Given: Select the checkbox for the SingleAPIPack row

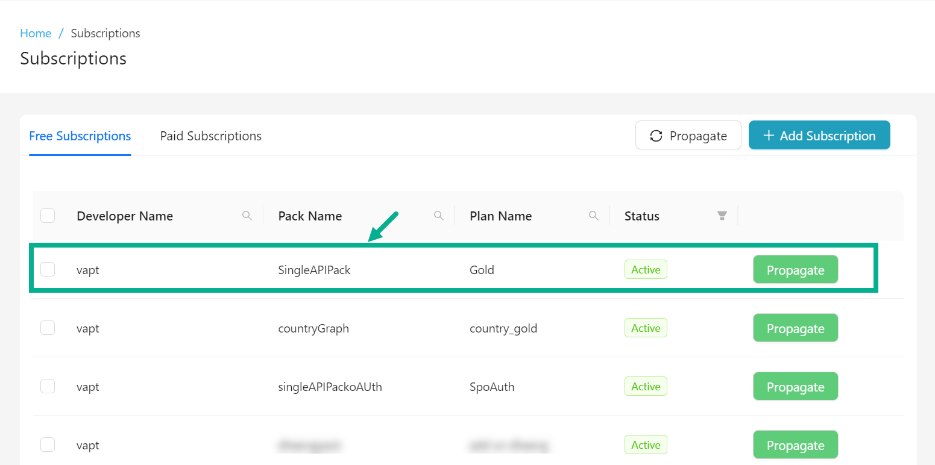Looking at the screenshot, I should pyautogui.click(x=48, y=269).
